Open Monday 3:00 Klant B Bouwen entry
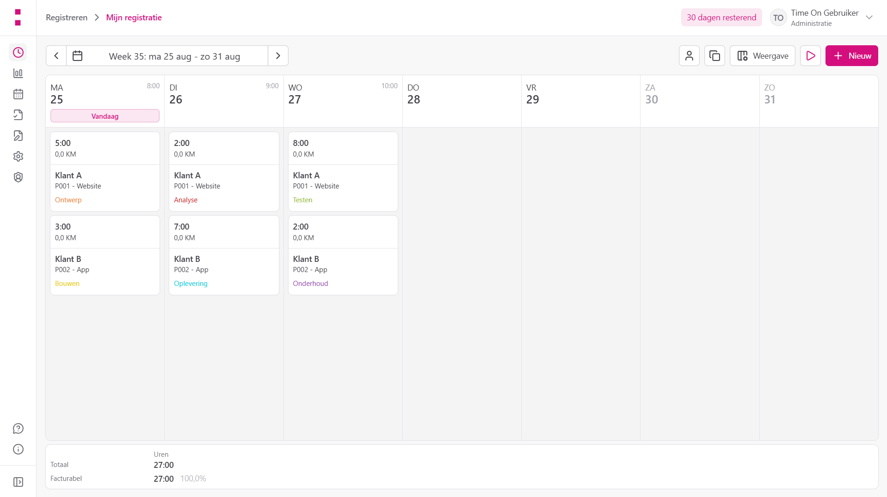This screenshot has height=497, width=887. [x=105, y=255]
